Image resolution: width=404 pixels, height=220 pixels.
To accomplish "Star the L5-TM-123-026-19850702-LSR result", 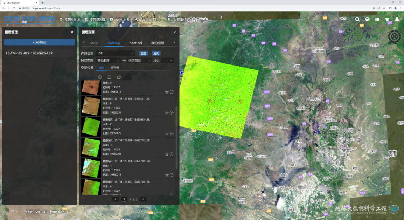I will pyautogui.click(x=167, y=154).
